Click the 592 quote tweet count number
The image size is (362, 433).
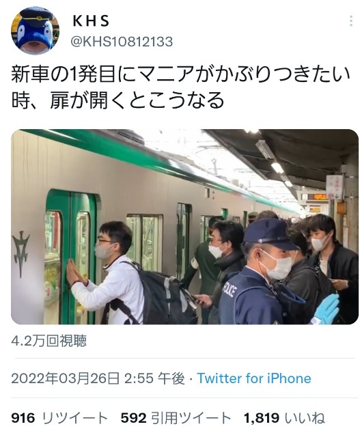(x=133, y=418)
